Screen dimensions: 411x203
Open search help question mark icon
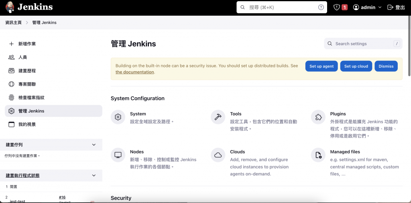(321, 7)
